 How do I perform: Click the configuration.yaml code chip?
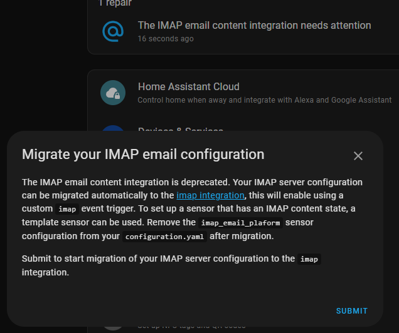(164, 237)
